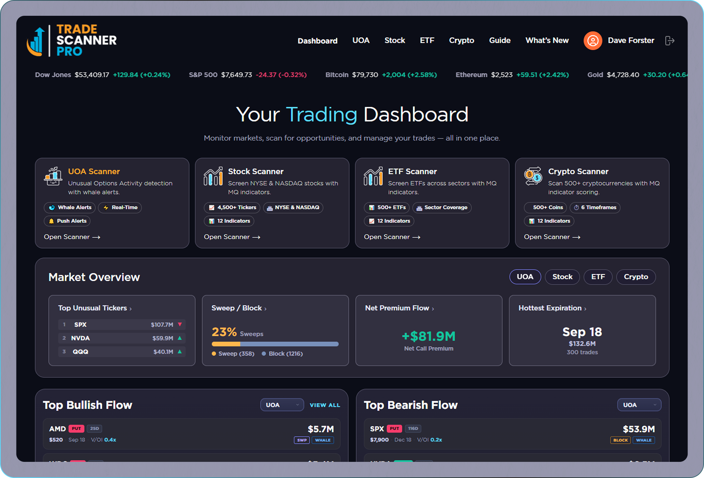Click the Push Alerts bell badge

coord(67,221)
